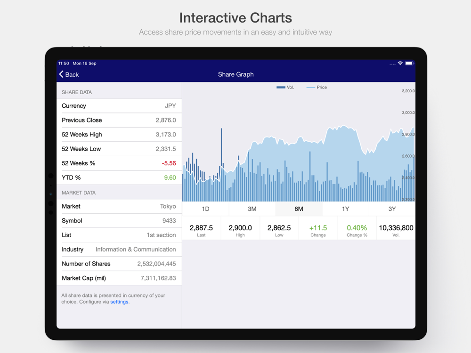The image size is (471, 353).
Task: Tap the 0.40% Change % value
Action: [357, 228]
